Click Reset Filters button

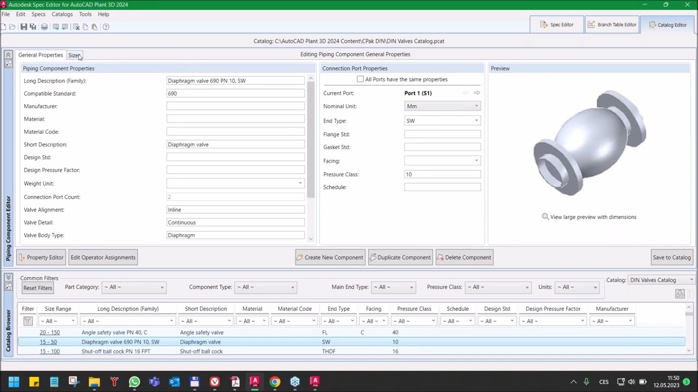coord(38,288)
